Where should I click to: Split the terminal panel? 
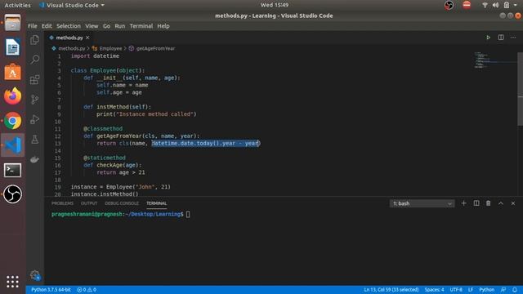(x=476, y=203)
